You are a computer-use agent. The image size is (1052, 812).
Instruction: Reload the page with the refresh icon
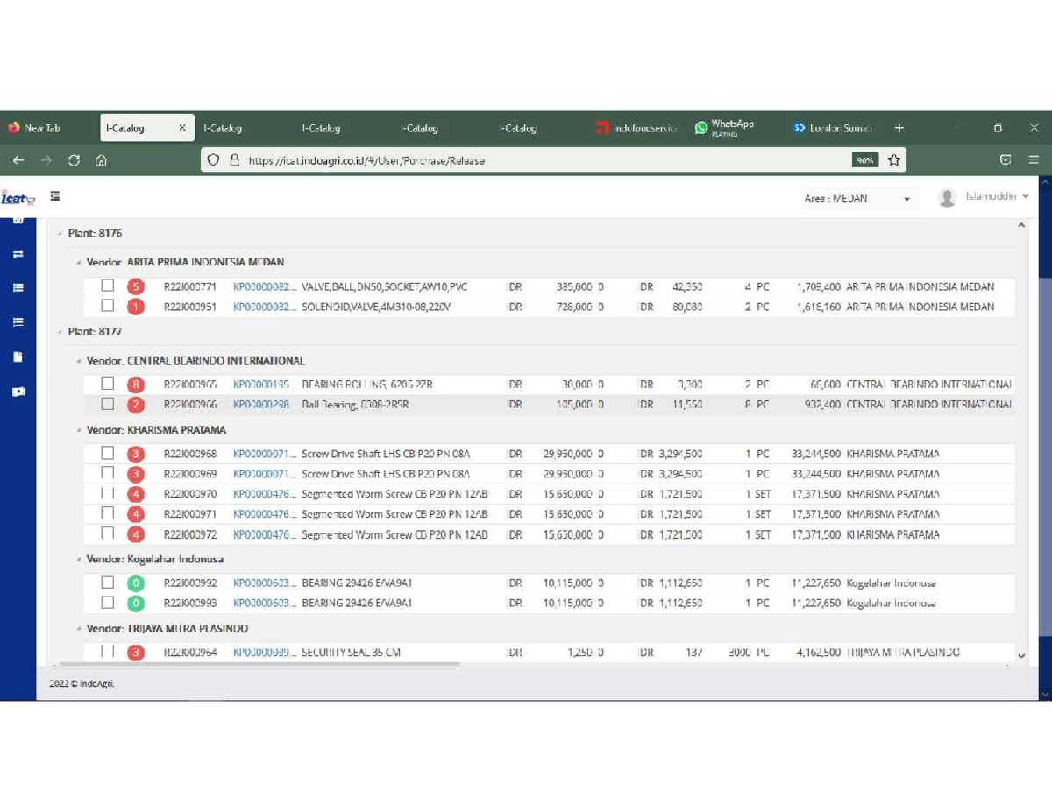tap(74, 160)
